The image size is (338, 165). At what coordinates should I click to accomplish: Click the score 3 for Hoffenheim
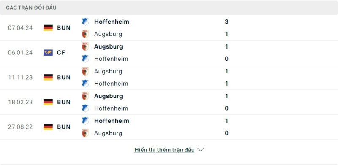click(x=226, y=22)
